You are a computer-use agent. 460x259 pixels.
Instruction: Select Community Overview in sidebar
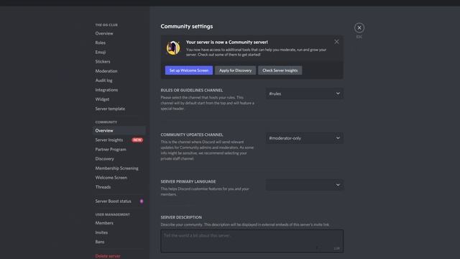point(119,130)
